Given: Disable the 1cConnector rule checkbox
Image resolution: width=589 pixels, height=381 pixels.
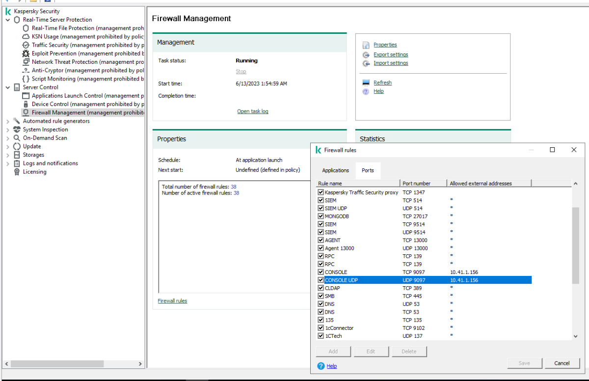Looking at the screenshot, I should [x=321, y=328].
